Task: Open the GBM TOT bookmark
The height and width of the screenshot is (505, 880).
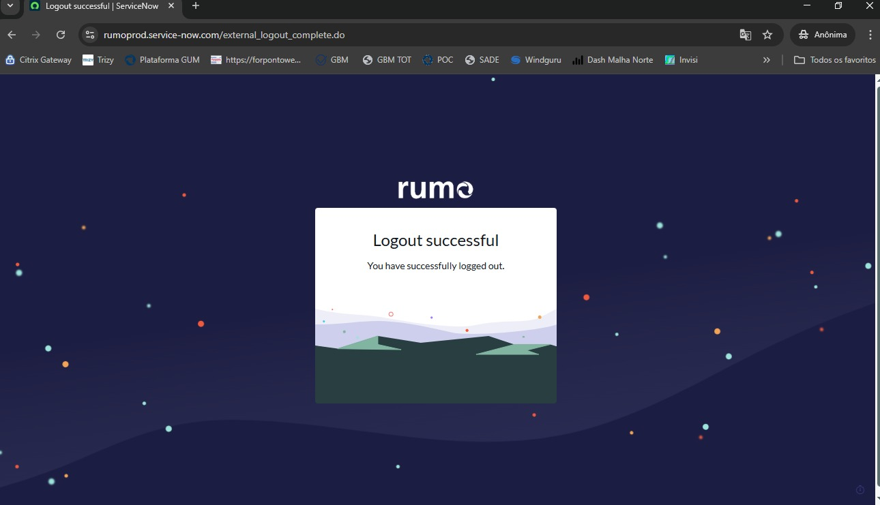Action: coord(387,60)
